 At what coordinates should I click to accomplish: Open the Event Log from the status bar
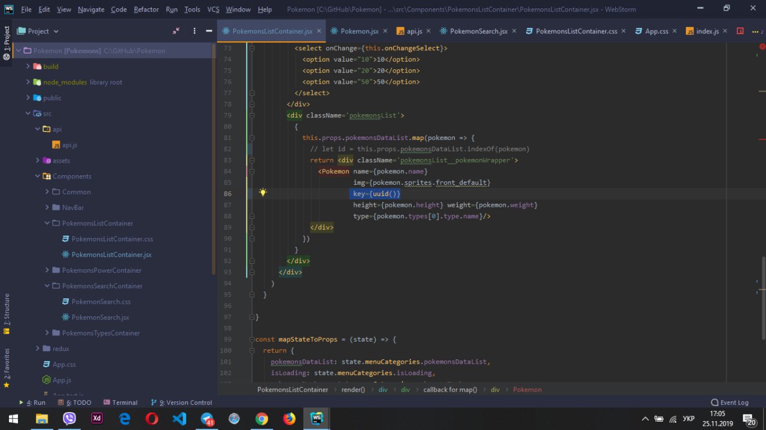coord(729,402)
